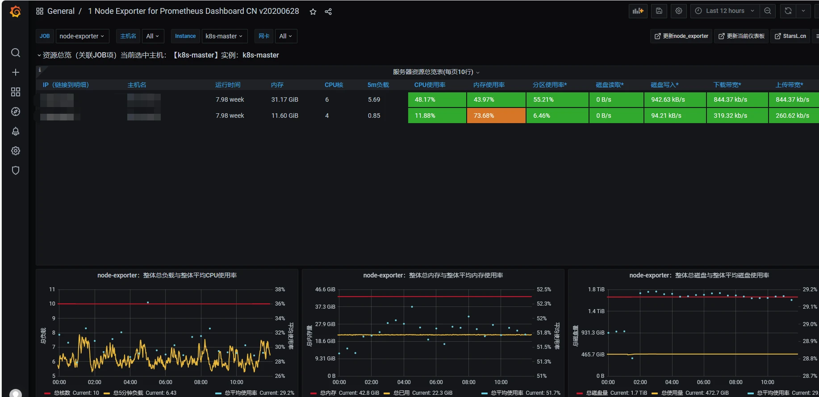
Task: Open the Configuration gear in sidebar
Action: (x=16, y=151)
